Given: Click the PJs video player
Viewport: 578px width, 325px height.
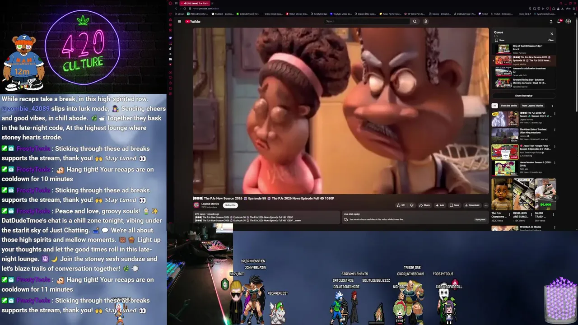Looking at the screenshot, I should tap(341, 111).
